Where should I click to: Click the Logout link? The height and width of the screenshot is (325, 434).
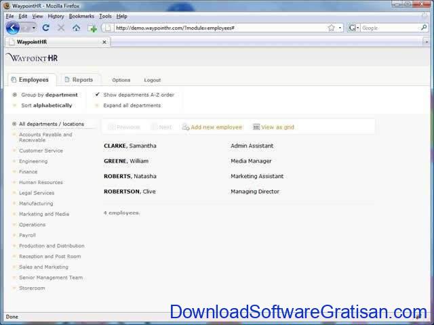152,80
